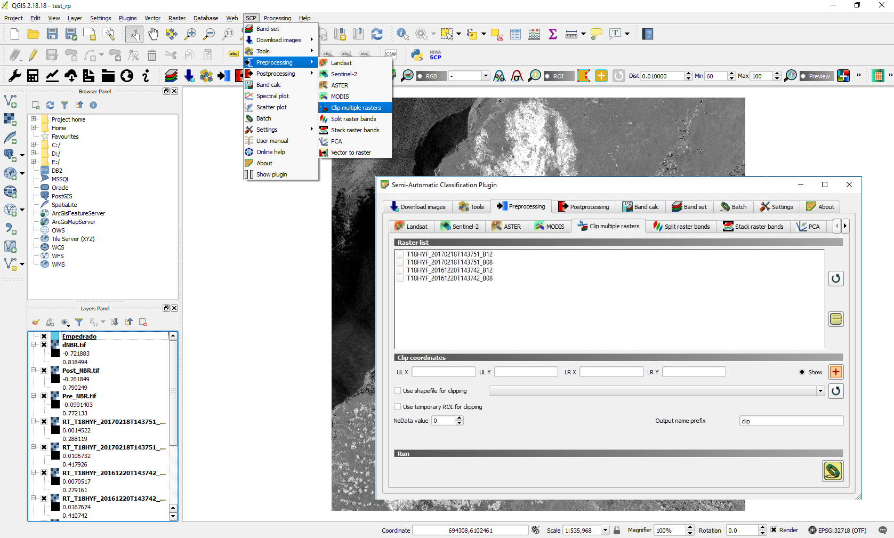Select the Show radio button
The width and height of the screenshot is (894, 538).
[802, 372]
